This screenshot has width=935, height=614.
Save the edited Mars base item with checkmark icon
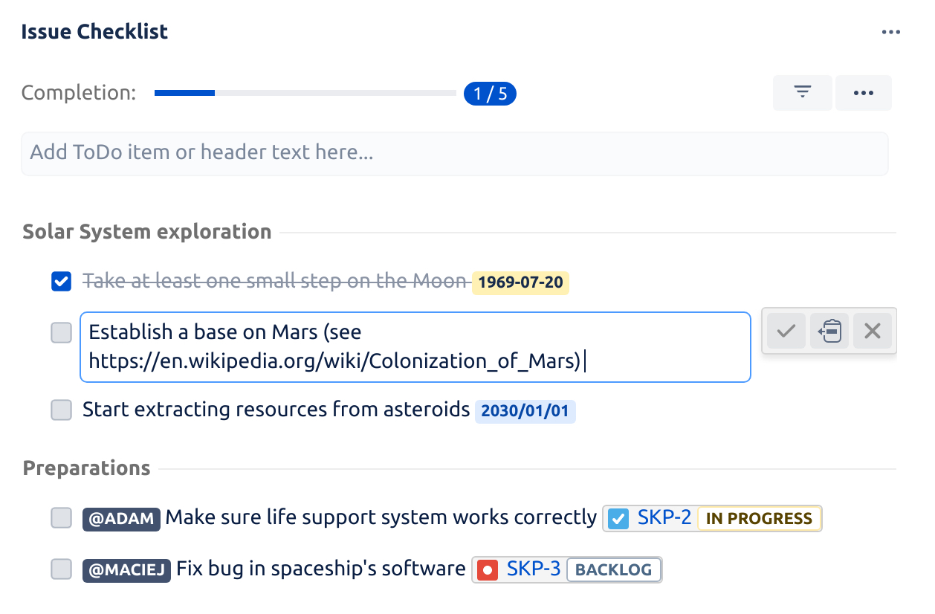[786, 331]
